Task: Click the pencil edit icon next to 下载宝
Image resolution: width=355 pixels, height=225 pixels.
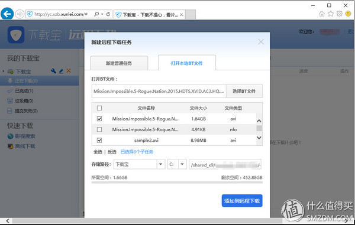Action: click(61, 71)
